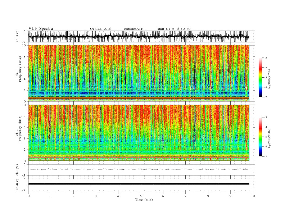285x220 pixels.
Task: Click the ch.3 flat voltage trace
Action: [x=139, y=169]
